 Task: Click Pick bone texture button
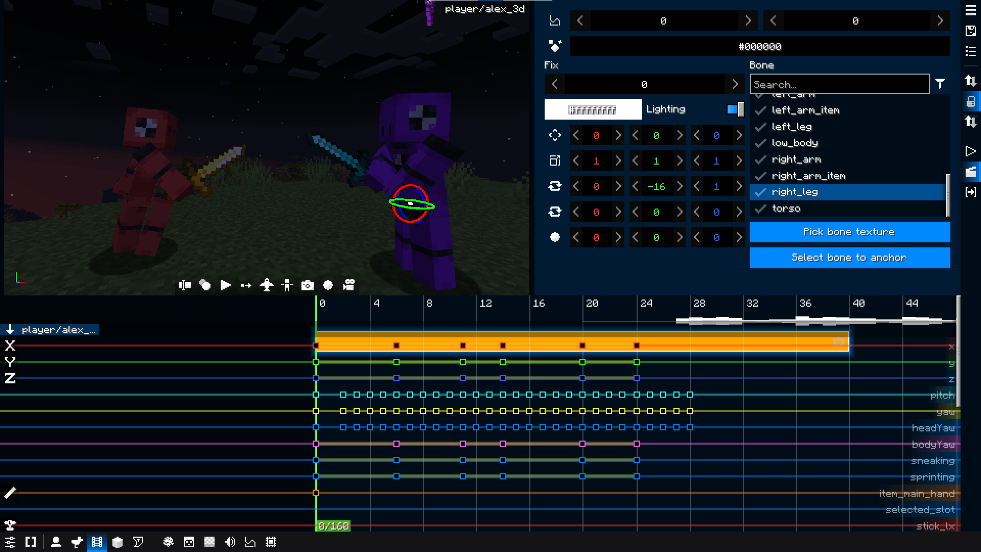pos(850,232)
